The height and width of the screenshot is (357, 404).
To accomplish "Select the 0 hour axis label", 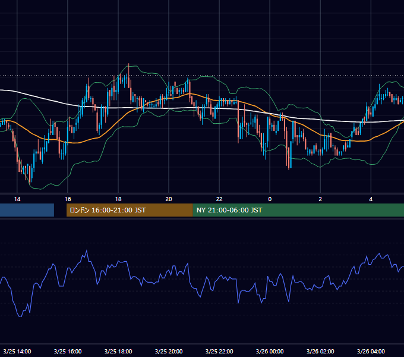I will [270, 199].
